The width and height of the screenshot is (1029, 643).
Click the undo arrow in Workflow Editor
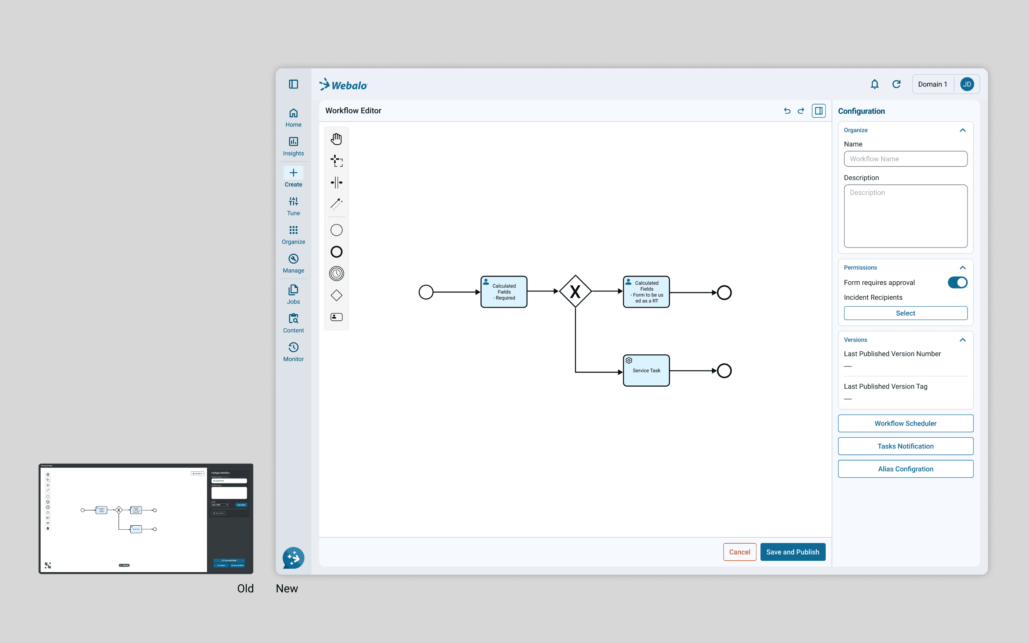pyautogui.click(x=787, y=111)
